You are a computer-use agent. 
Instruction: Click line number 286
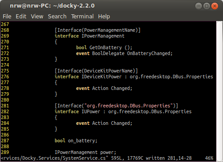point(5,135)
